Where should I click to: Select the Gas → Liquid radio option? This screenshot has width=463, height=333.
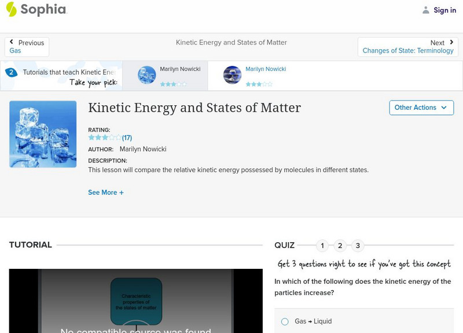(285, 321)
